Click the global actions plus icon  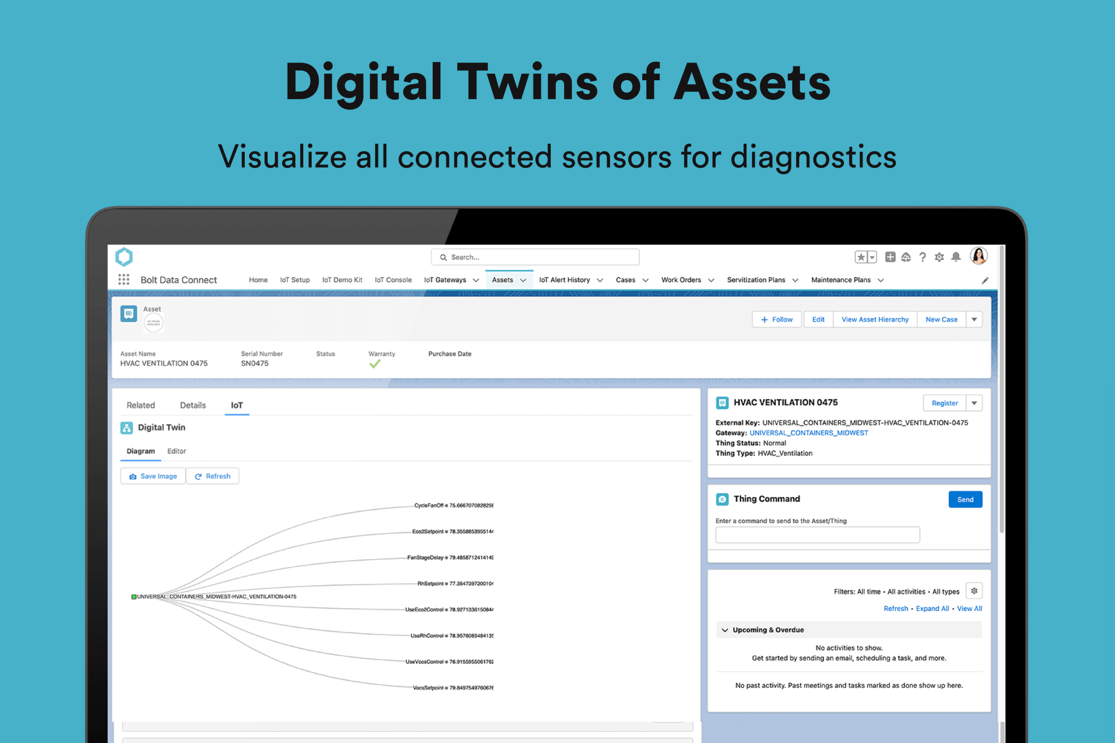click(890, 257)
